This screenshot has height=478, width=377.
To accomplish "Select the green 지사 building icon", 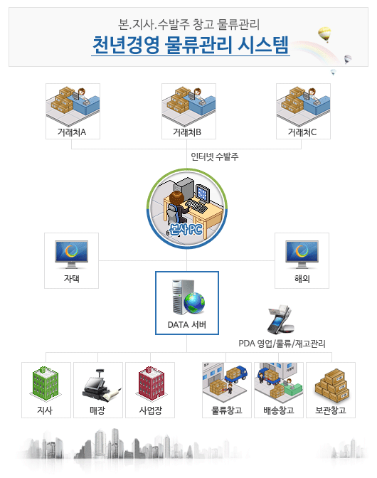I will pyautogui.click(x=46, y=383).
